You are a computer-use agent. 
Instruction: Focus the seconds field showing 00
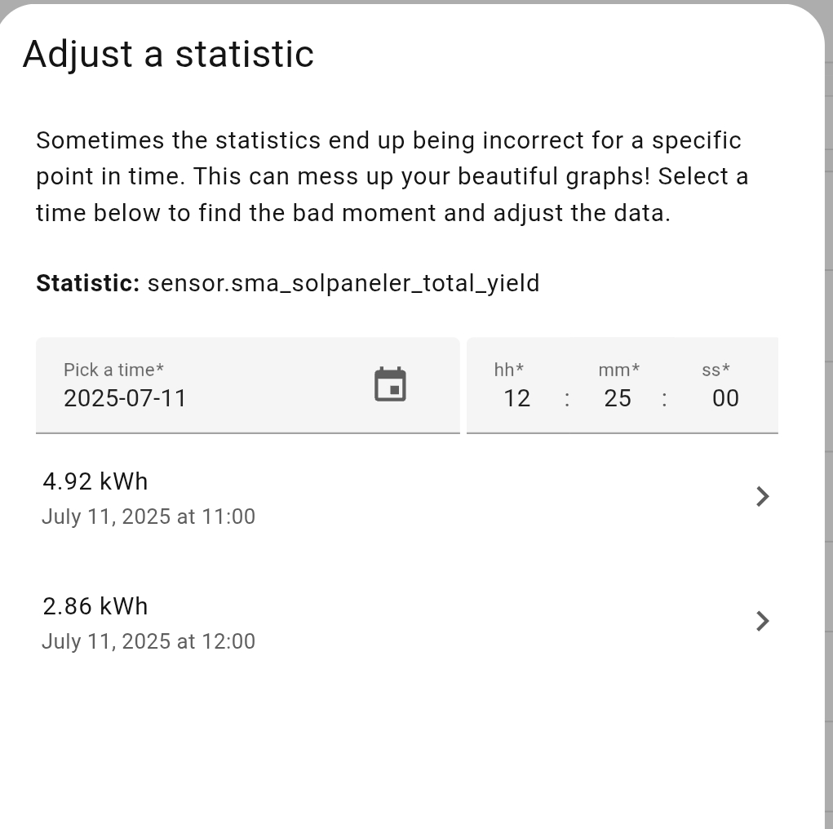(724, 398)
